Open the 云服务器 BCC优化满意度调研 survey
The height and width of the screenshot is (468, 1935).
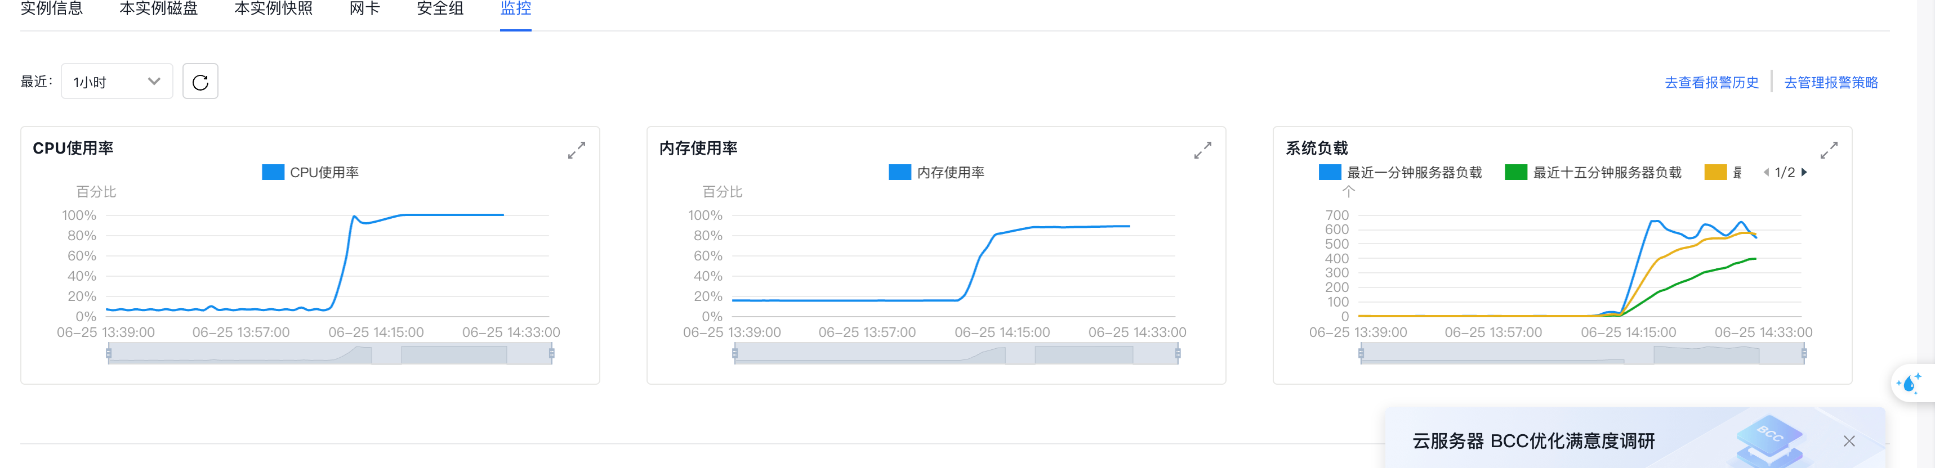[1533, 441]
